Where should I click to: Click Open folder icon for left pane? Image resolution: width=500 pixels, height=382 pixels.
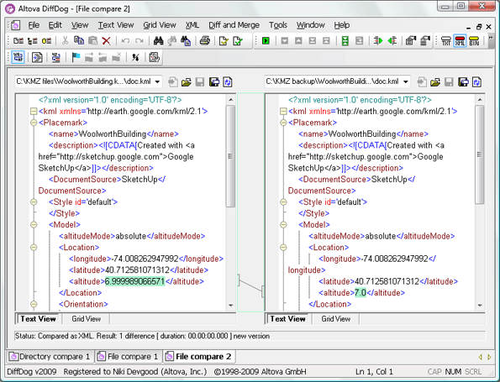187,82
